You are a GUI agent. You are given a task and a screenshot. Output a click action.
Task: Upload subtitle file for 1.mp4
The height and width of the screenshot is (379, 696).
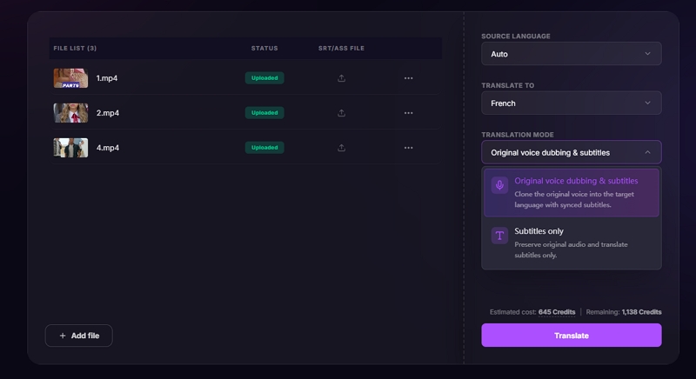[341, 78]
